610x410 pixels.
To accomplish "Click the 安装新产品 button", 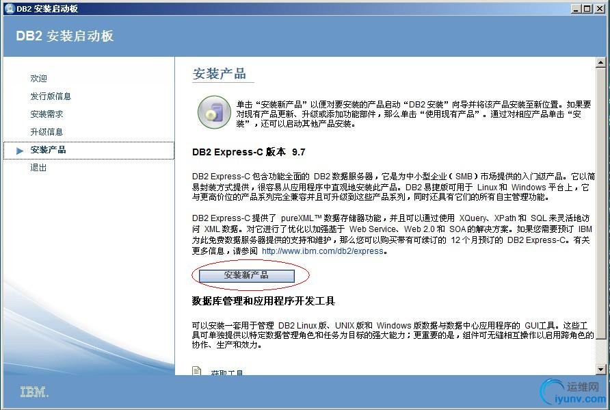I will pyautogui.click(x=247, y=276).
